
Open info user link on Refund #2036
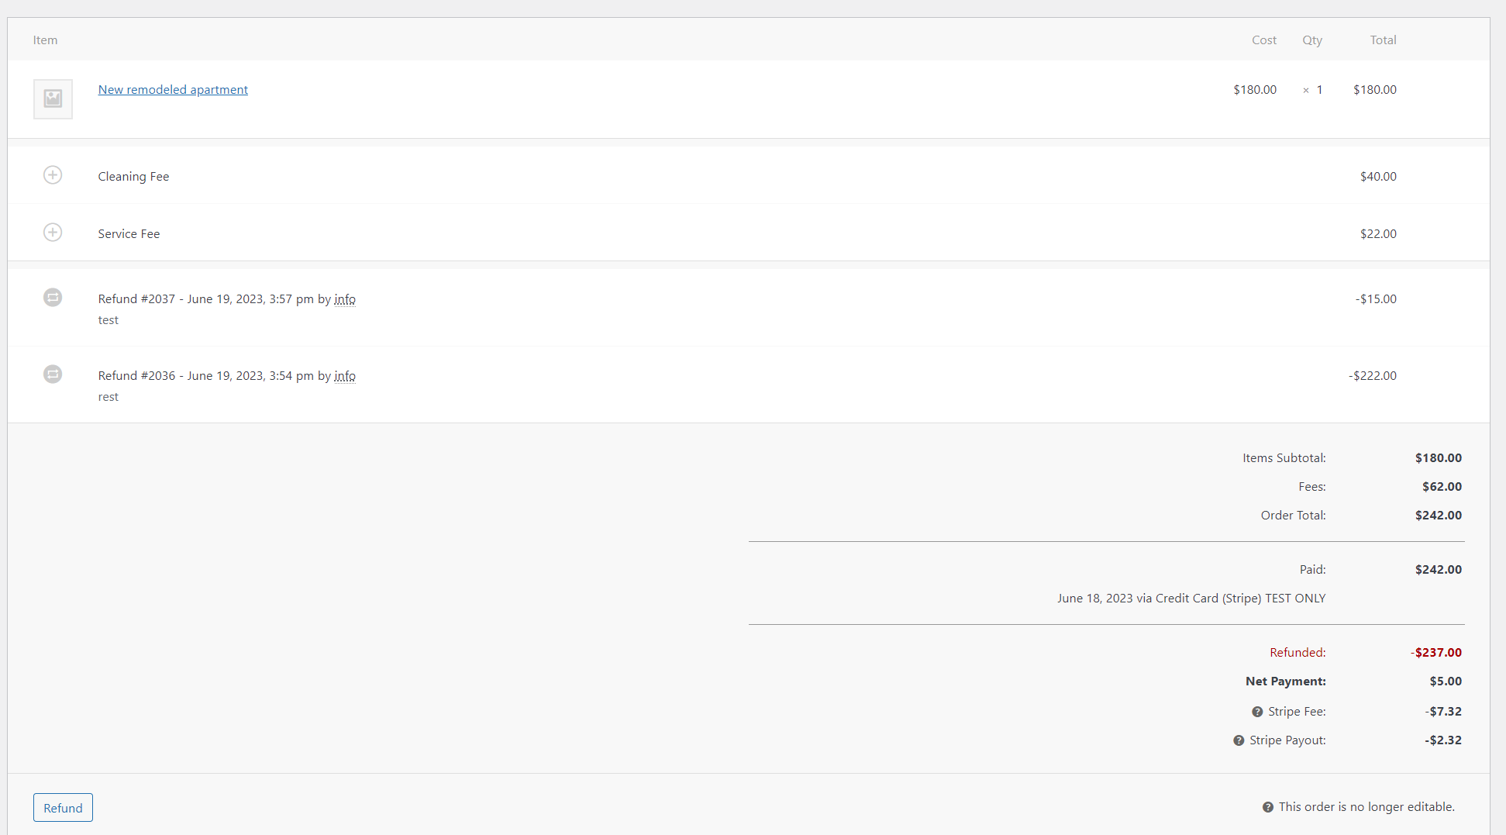point(345,376)
